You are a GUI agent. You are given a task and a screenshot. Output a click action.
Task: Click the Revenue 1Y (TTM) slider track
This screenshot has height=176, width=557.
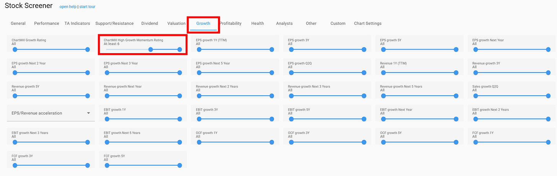pos(419,73)
